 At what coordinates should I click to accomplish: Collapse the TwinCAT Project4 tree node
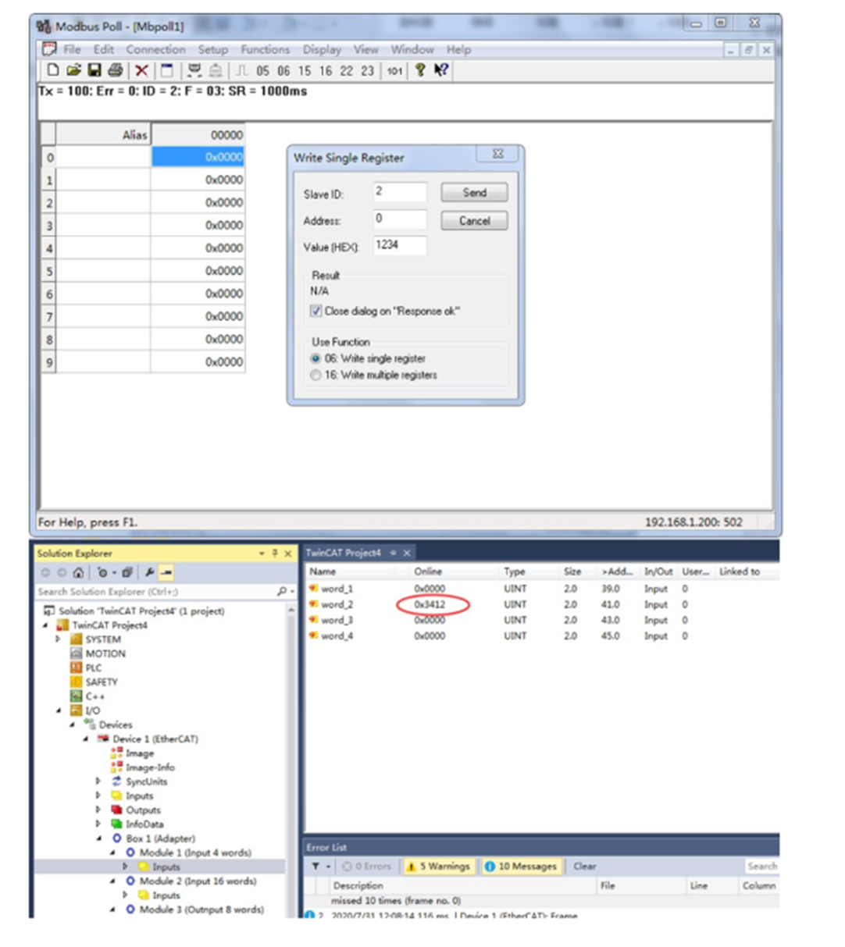pos(45,625)
